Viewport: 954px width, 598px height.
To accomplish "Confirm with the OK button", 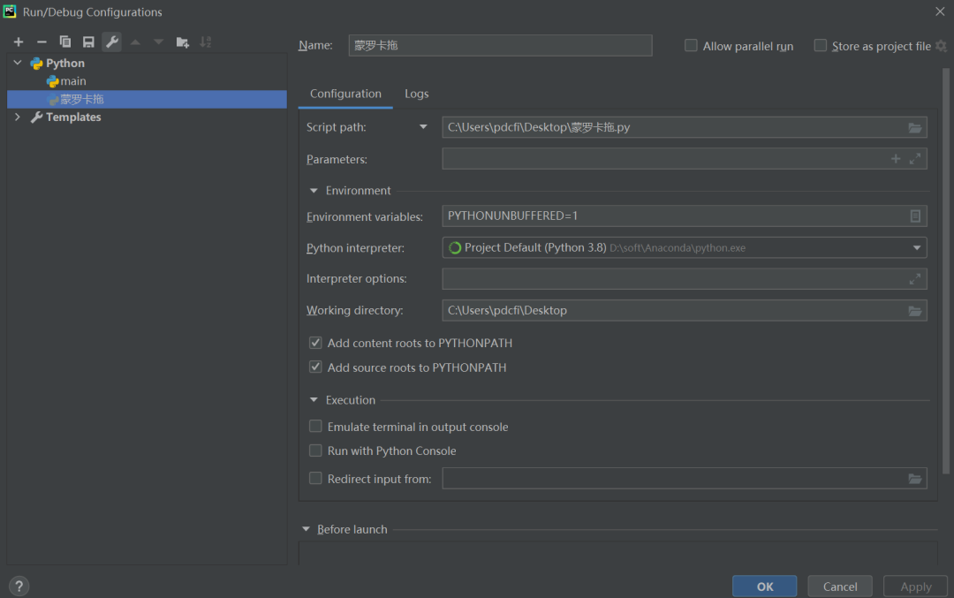I will pyautogui.click(x=765, y=587).
